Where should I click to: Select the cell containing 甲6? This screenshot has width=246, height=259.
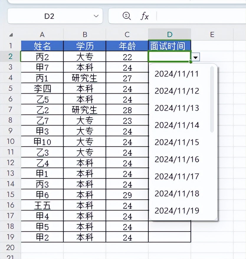pos(42,194)
